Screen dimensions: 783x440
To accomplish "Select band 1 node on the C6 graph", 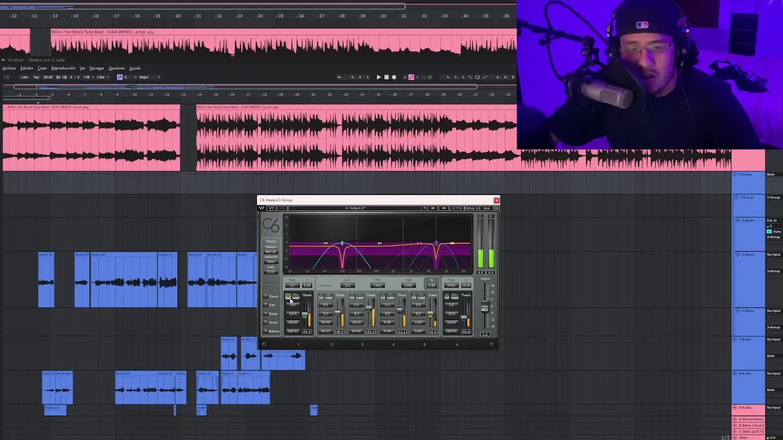I will pyautogui.click(x=342, y=243).
